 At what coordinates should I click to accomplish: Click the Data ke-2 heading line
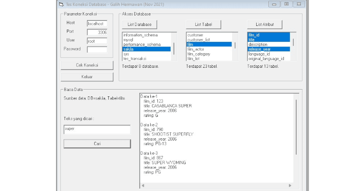click(x=149, y=125)
